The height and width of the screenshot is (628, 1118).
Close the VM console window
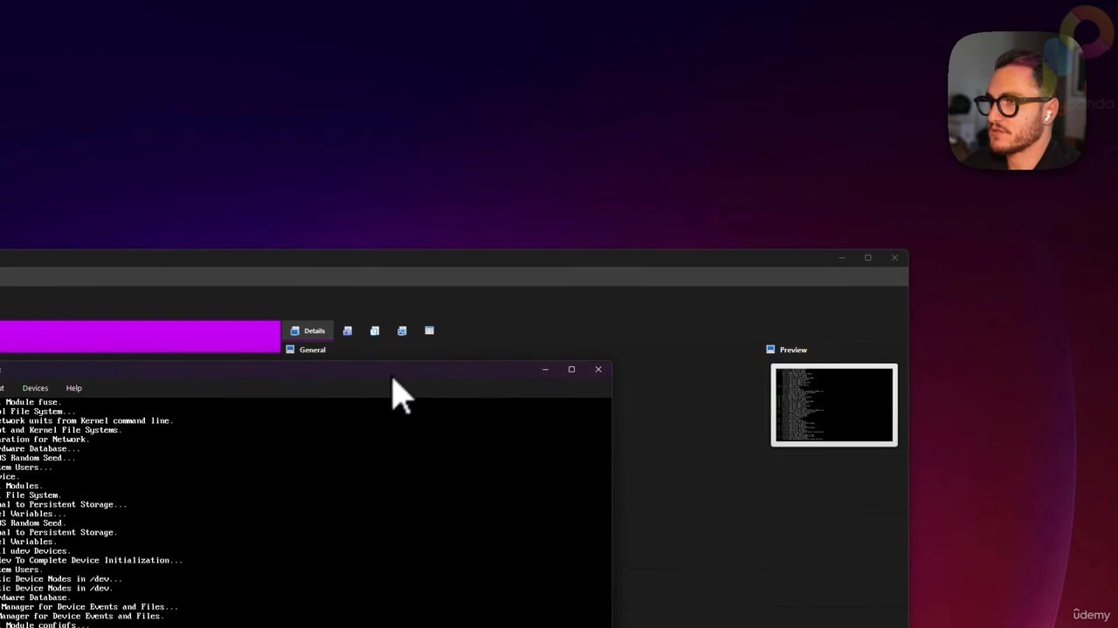coord(598,369)
